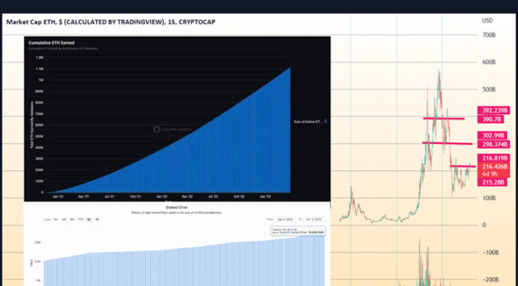Click the Staked Ether tooltip box
This screenshot has width=518, height=286.
[298, 230]
